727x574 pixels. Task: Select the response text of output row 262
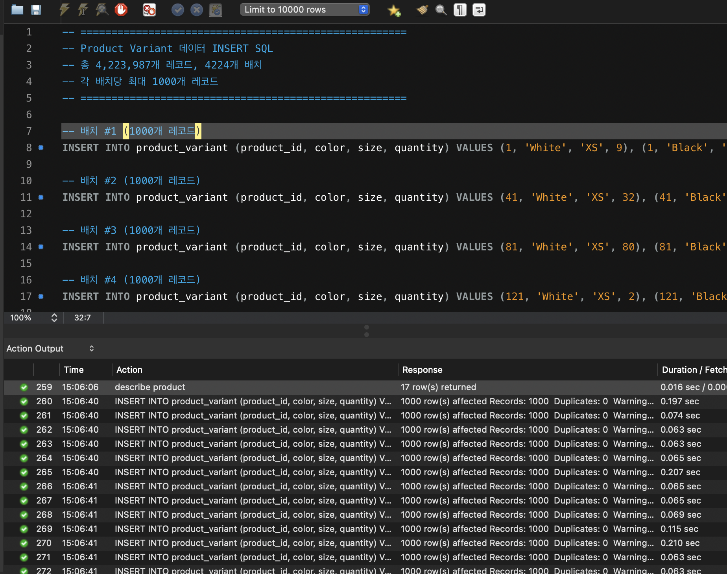(527, 430)
